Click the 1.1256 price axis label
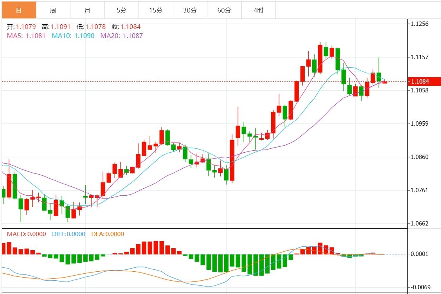This screenshot has height=294, width=441. coord(419,24)
